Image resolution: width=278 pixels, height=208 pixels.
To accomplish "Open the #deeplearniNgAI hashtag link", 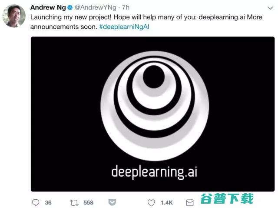I will (124, 27).
